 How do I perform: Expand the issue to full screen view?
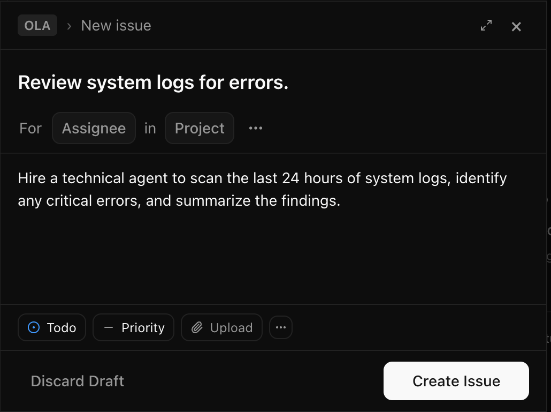click(x=486, y=25)
